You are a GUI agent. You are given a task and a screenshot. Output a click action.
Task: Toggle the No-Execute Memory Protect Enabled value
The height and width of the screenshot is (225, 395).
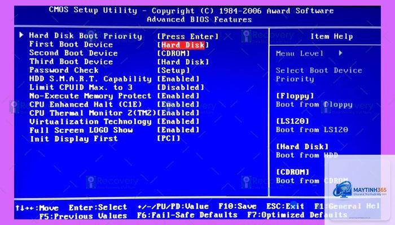(178, 96)
